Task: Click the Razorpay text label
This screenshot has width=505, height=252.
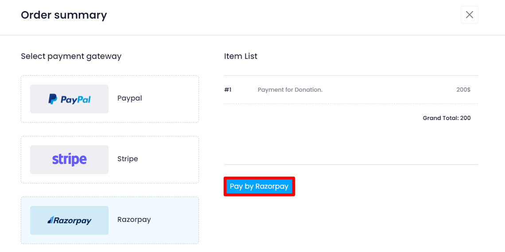Action: click(x=134, y=220)
